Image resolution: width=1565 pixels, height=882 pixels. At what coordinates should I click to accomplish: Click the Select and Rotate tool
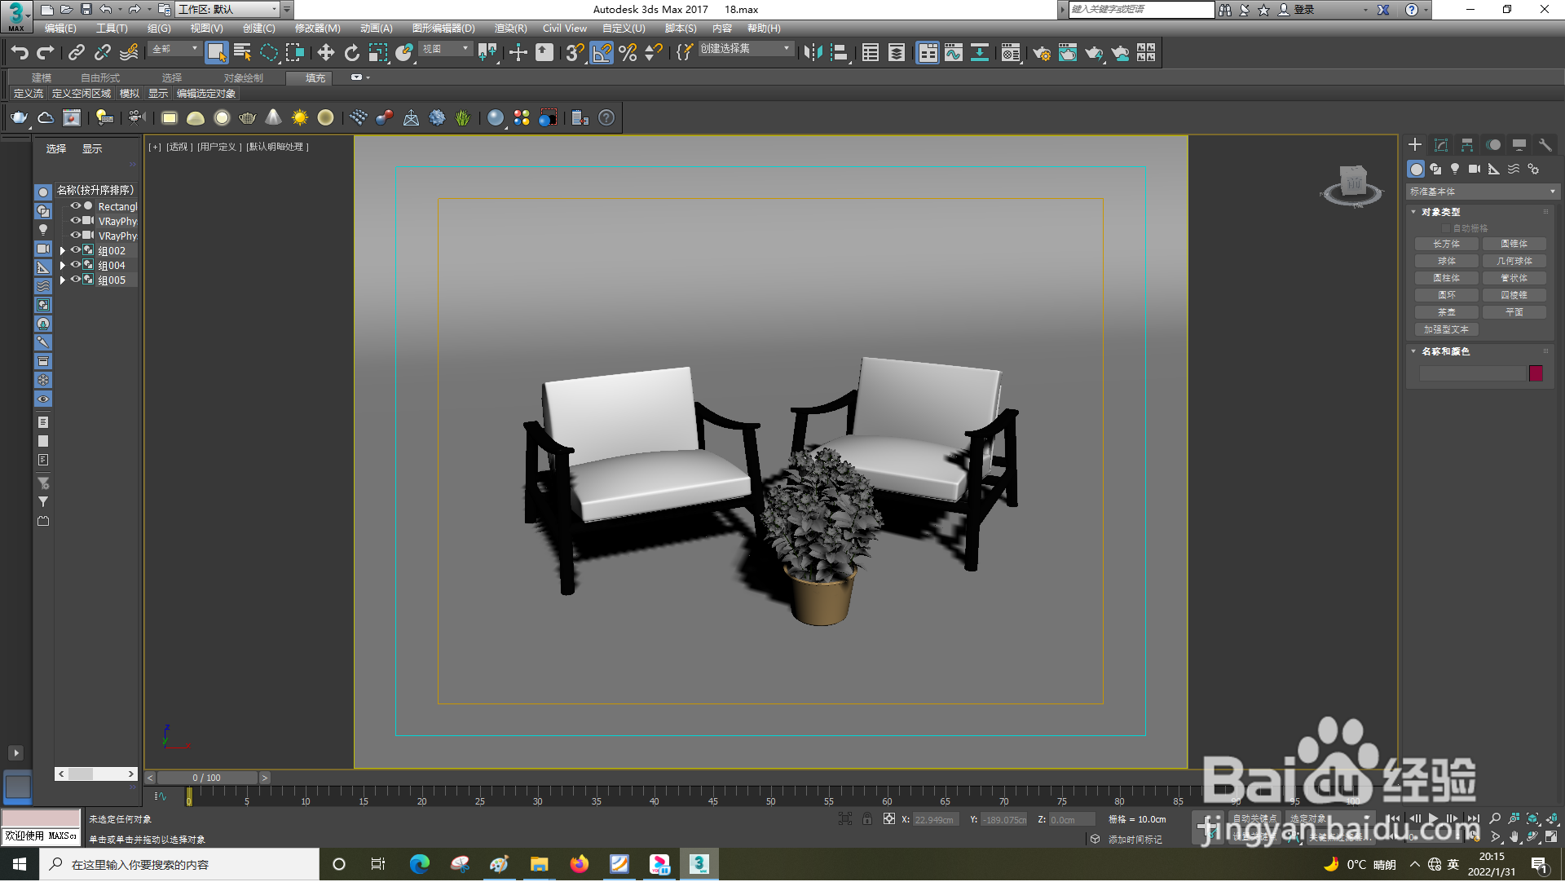click(351, 53)
